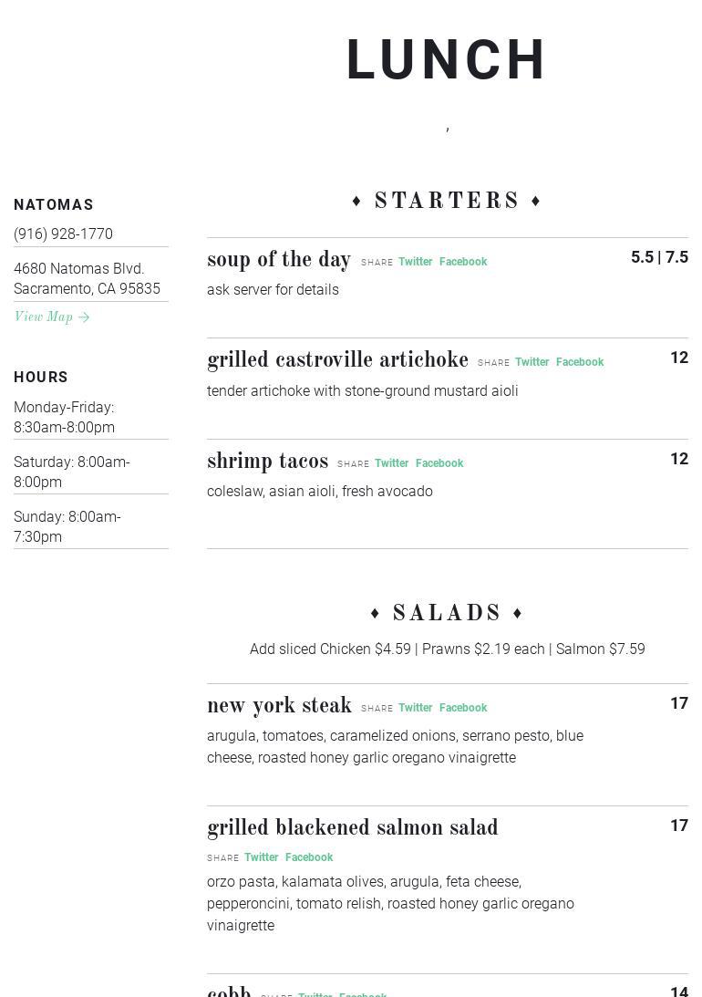Share new york steak on Twitter
Viewport: 702px width, 997px height.
(x=415, y=708)
